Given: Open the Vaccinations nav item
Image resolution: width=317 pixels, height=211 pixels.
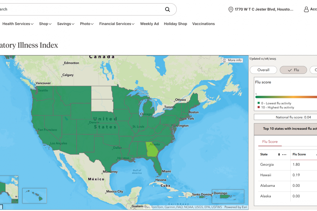Looking at the screenshot, I should tap(203, 24).
